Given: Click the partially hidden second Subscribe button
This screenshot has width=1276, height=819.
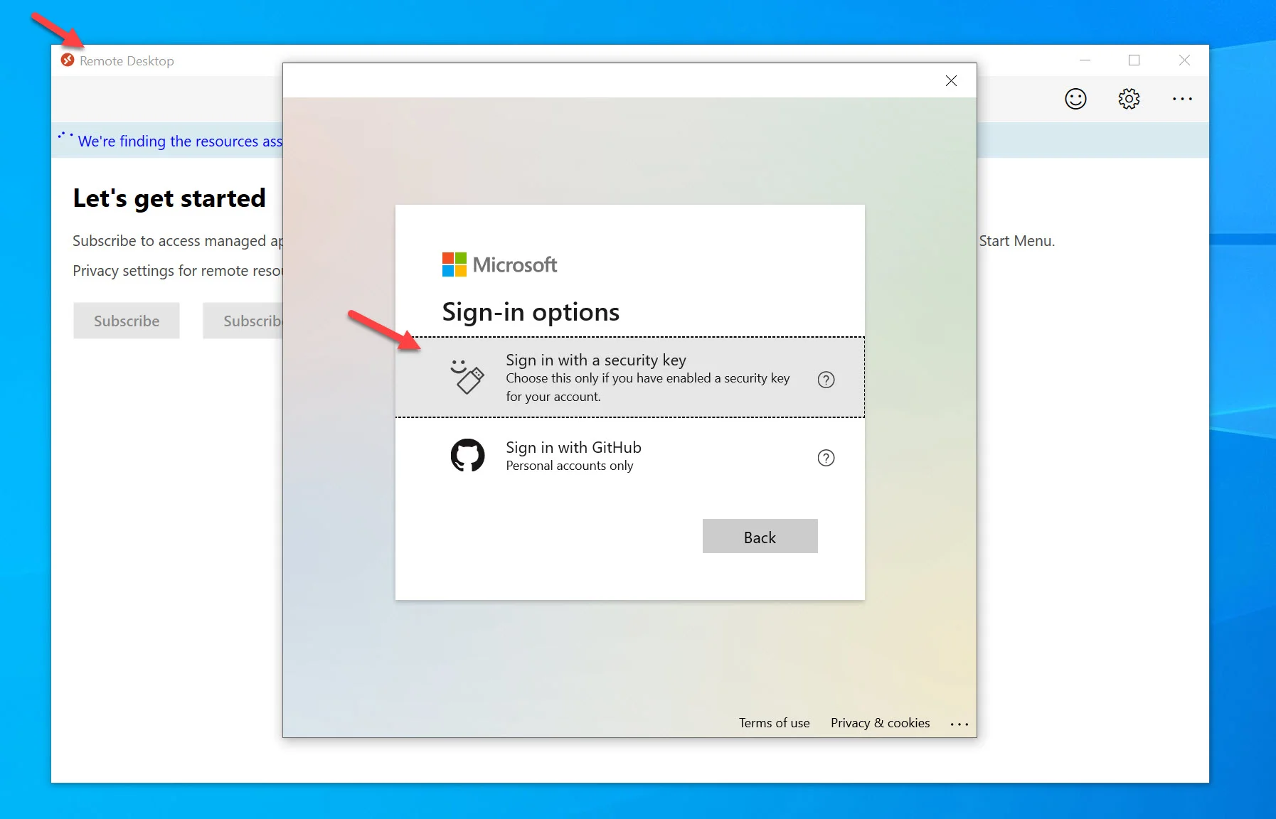Looking at the screenshot, I should 243,321.
